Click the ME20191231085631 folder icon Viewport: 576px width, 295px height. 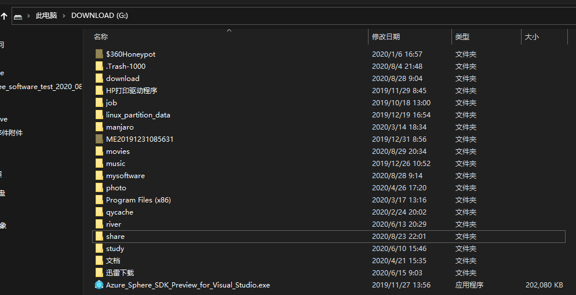click(x=99, y=139)
